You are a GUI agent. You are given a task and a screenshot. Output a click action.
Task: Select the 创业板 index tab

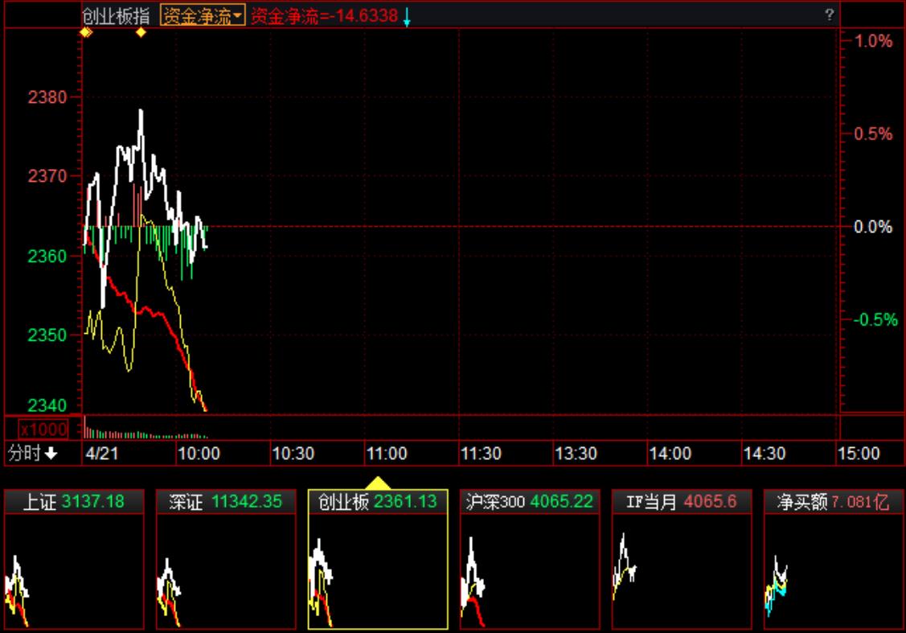tap(378, 502)
